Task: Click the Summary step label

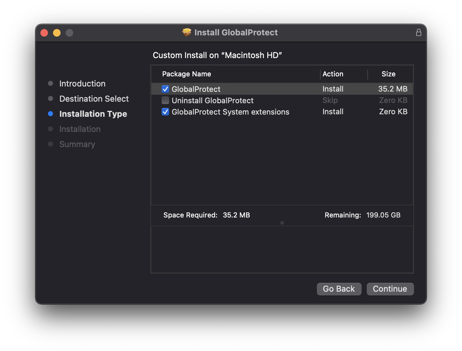Action: pos(77,144)
